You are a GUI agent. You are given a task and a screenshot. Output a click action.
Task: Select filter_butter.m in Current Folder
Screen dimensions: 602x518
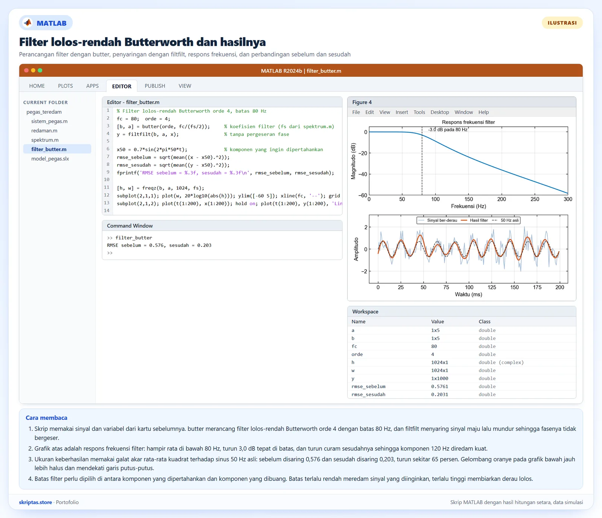[x=57, y=149]
